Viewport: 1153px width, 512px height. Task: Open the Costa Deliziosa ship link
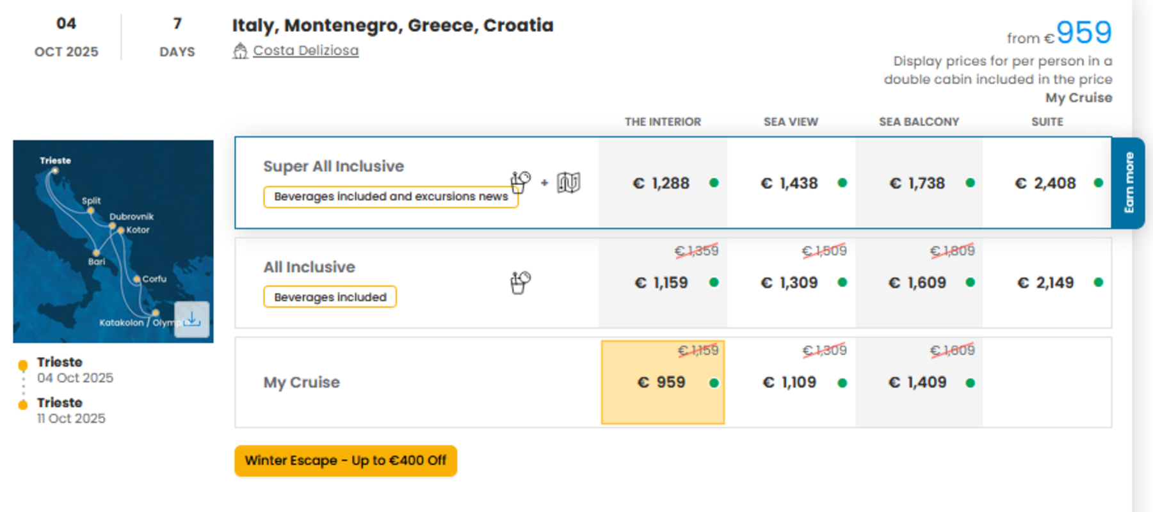(x=305, y=51)
